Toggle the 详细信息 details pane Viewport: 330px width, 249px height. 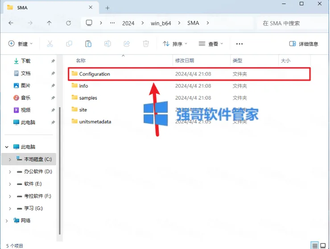[304, 44]
